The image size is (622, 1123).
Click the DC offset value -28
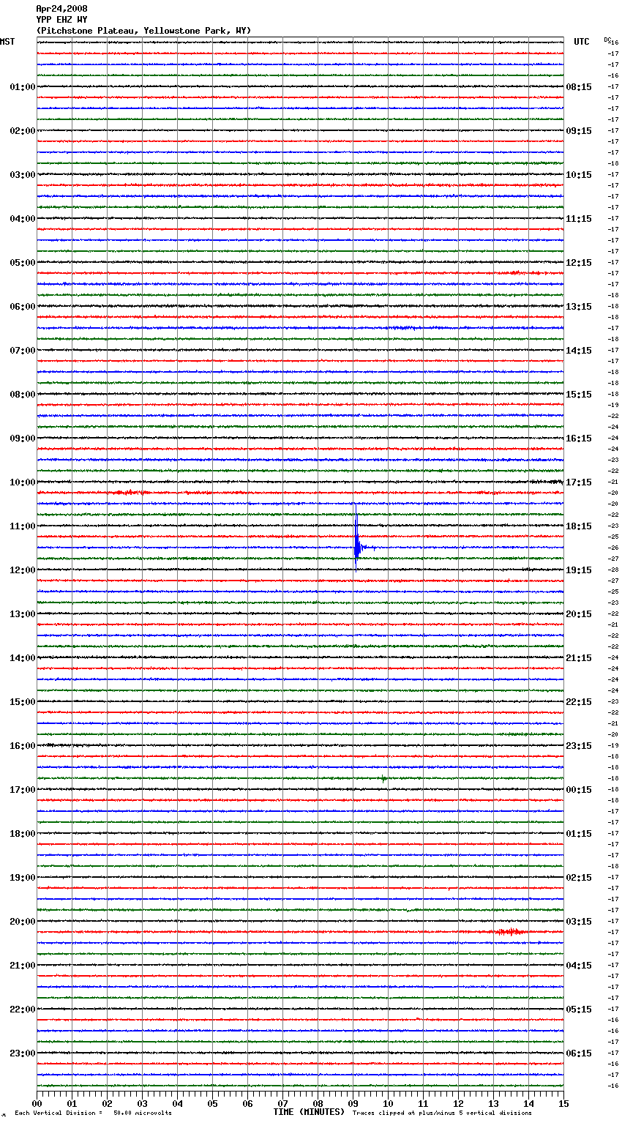coord(613,570)
